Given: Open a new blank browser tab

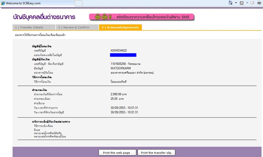Looking at the screenshot, I should [78, 3].
